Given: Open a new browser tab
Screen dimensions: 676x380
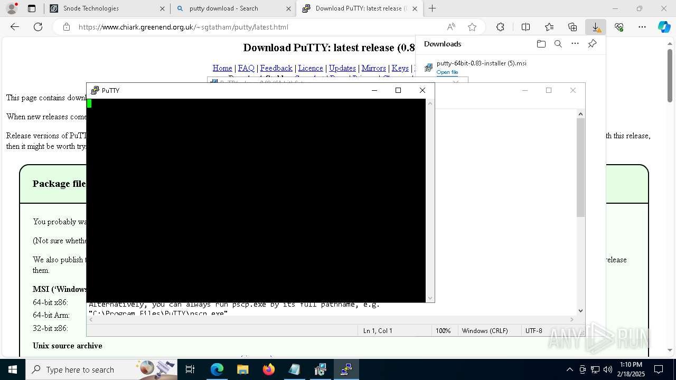Looking at the screenshot, I should [433, 8].
